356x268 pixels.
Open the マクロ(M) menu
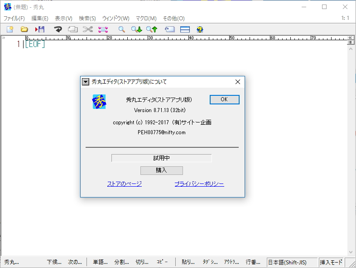click(146, 19)
